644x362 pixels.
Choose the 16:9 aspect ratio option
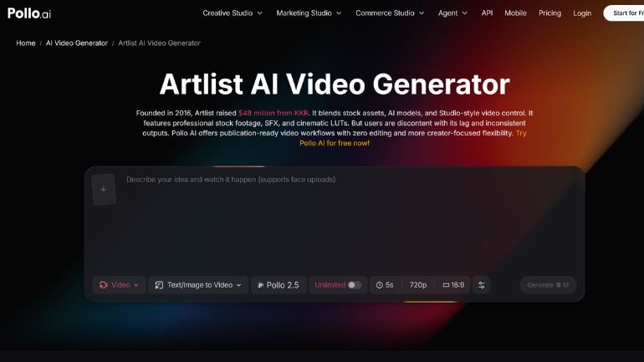(x=453, y=285)
